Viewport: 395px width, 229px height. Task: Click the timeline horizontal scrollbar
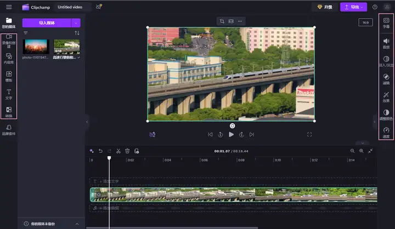point(172,228)
